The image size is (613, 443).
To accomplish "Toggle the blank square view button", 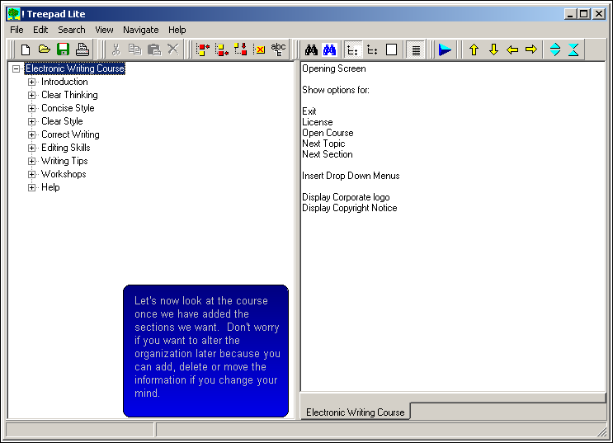I will coord(391,49).
